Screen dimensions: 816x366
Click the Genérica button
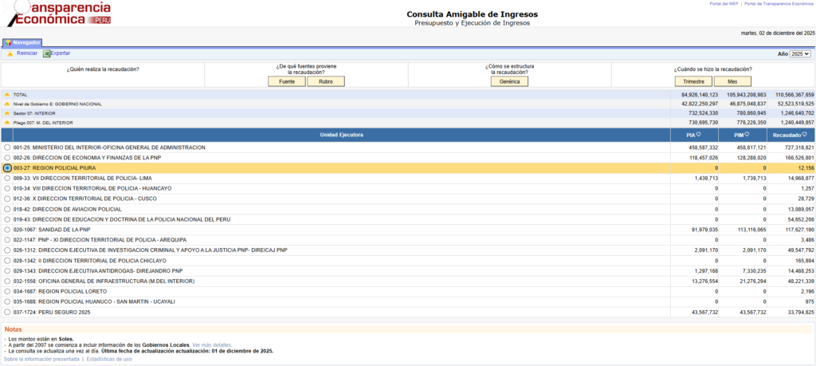[x=509, y=81]
